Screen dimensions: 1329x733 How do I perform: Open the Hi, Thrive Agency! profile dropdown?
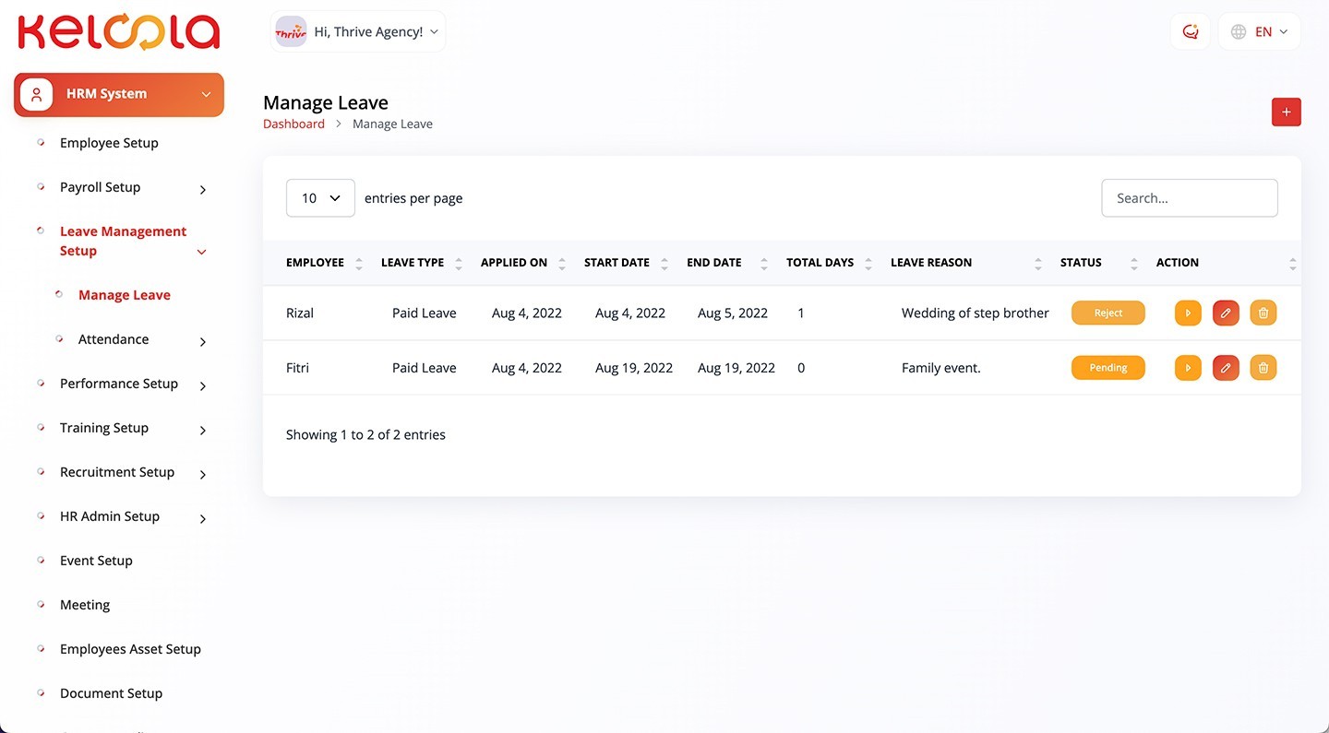tap(358, 32)
